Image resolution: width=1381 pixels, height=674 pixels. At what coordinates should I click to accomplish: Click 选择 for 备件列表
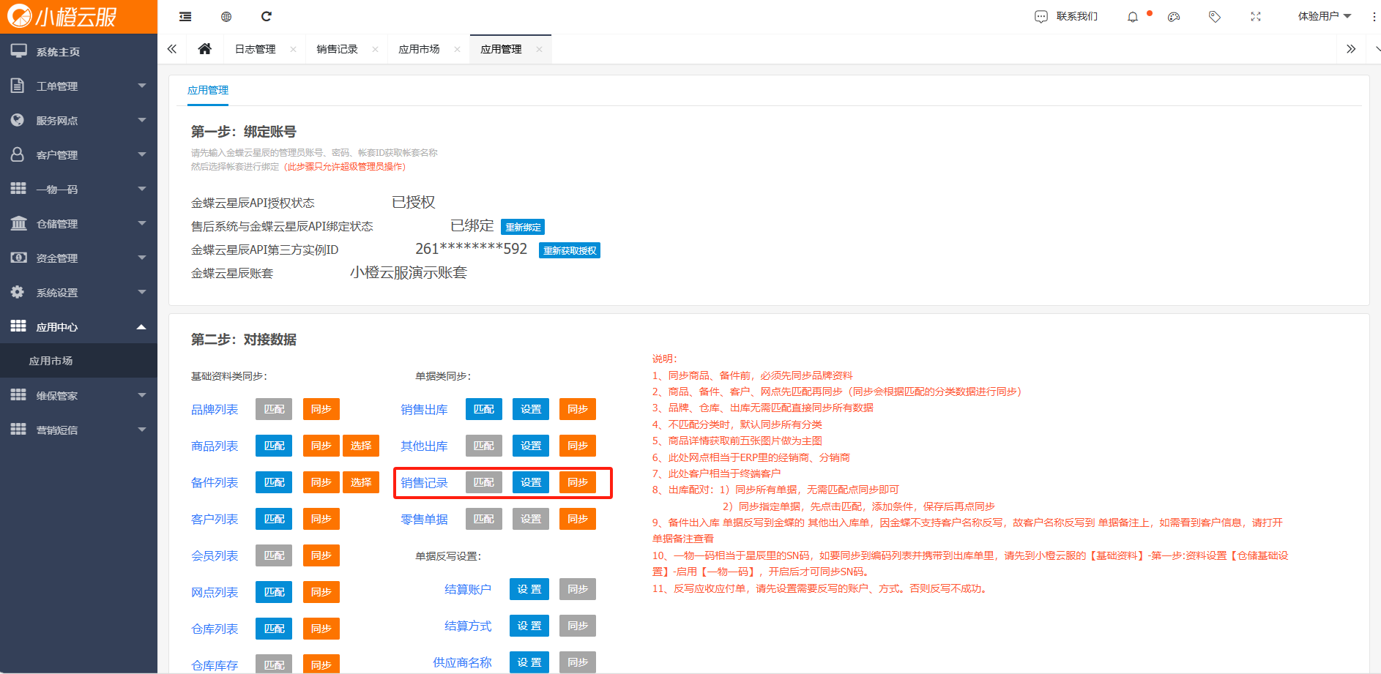(361, 482)
